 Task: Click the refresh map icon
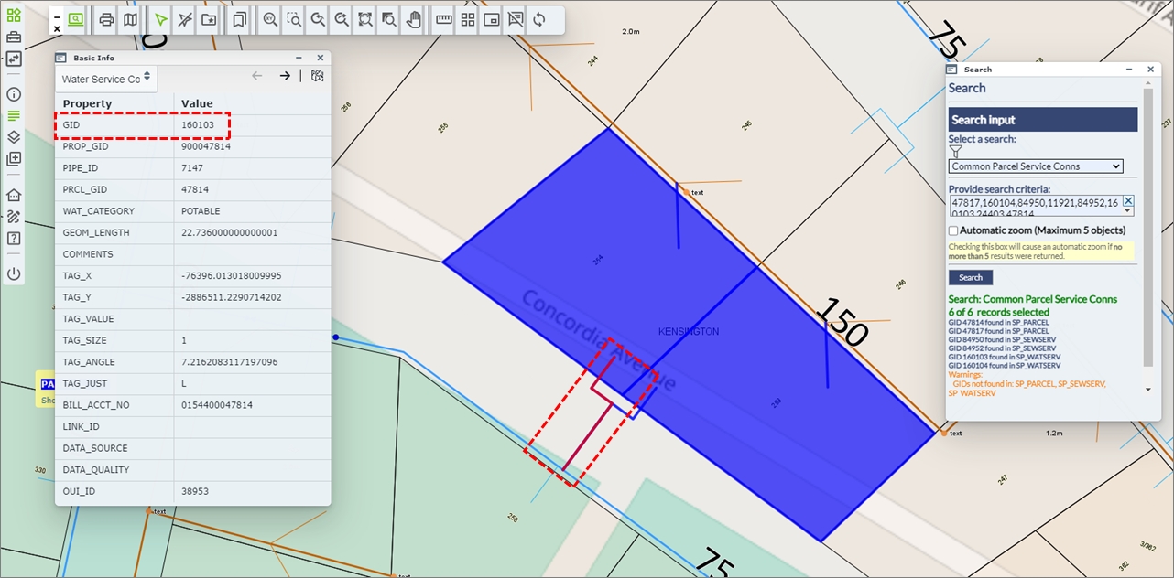pos(539,20)
